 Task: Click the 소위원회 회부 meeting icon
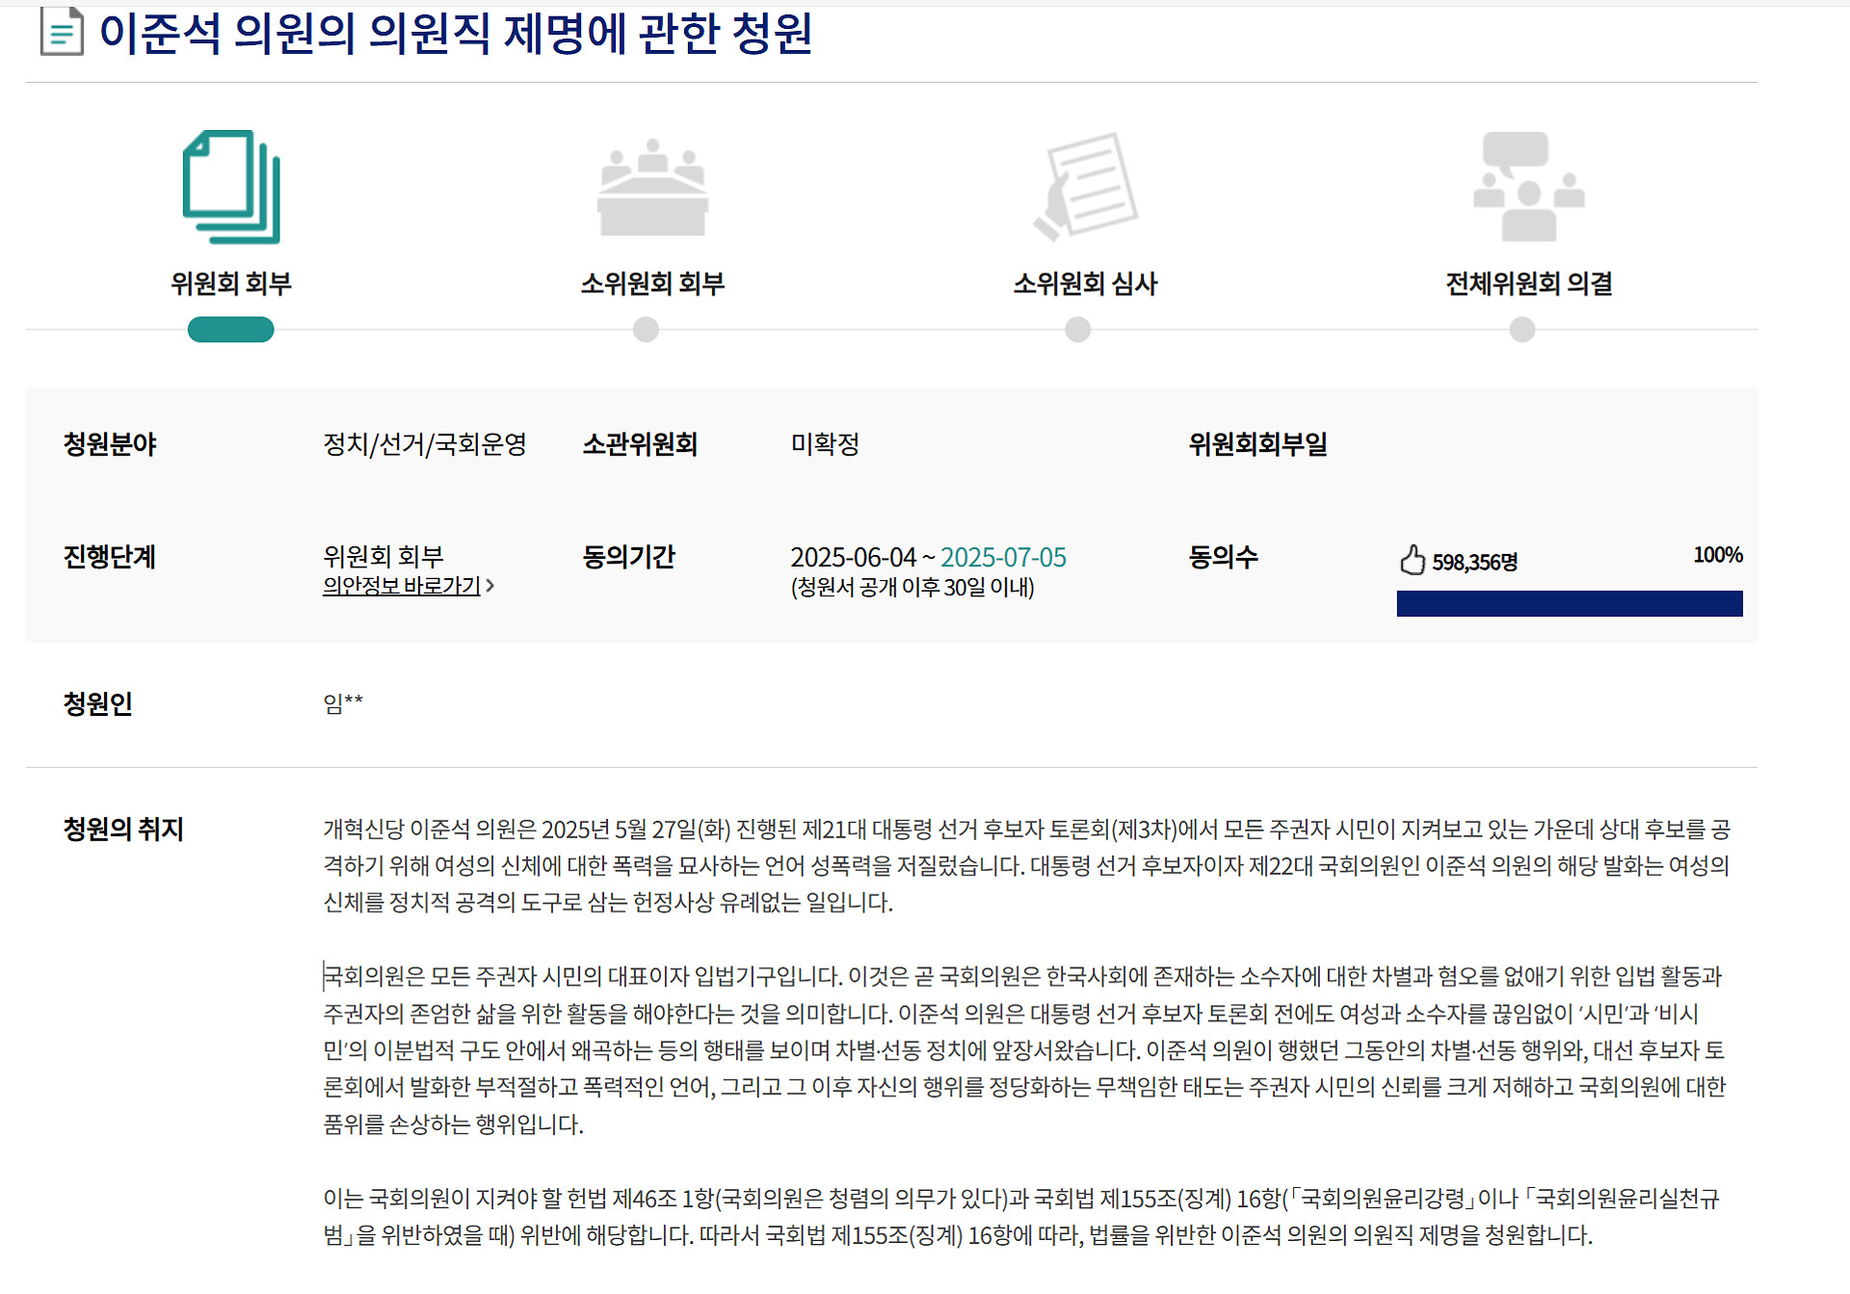click(652, 187)
